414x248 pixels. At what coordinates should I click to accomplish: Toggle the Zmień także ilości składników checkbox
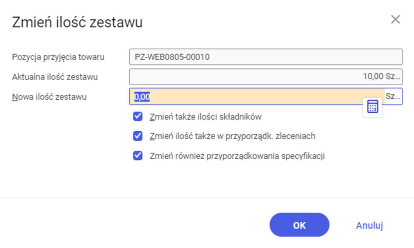(x=138, y=116)
